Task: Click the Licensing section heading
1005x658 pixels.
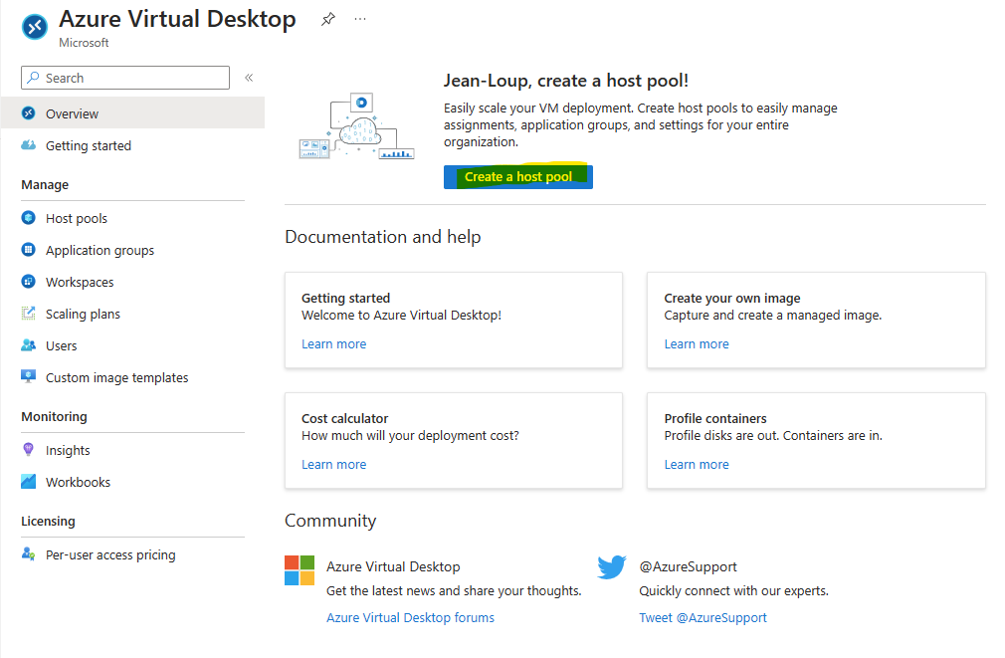Action: point(48,521)
